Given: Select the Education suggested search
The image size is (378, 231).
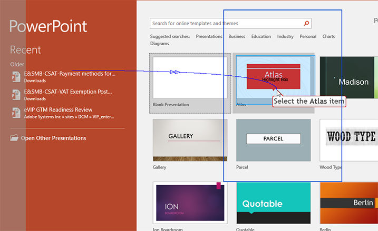Looking at the screenshot, I should coord(261,36).
